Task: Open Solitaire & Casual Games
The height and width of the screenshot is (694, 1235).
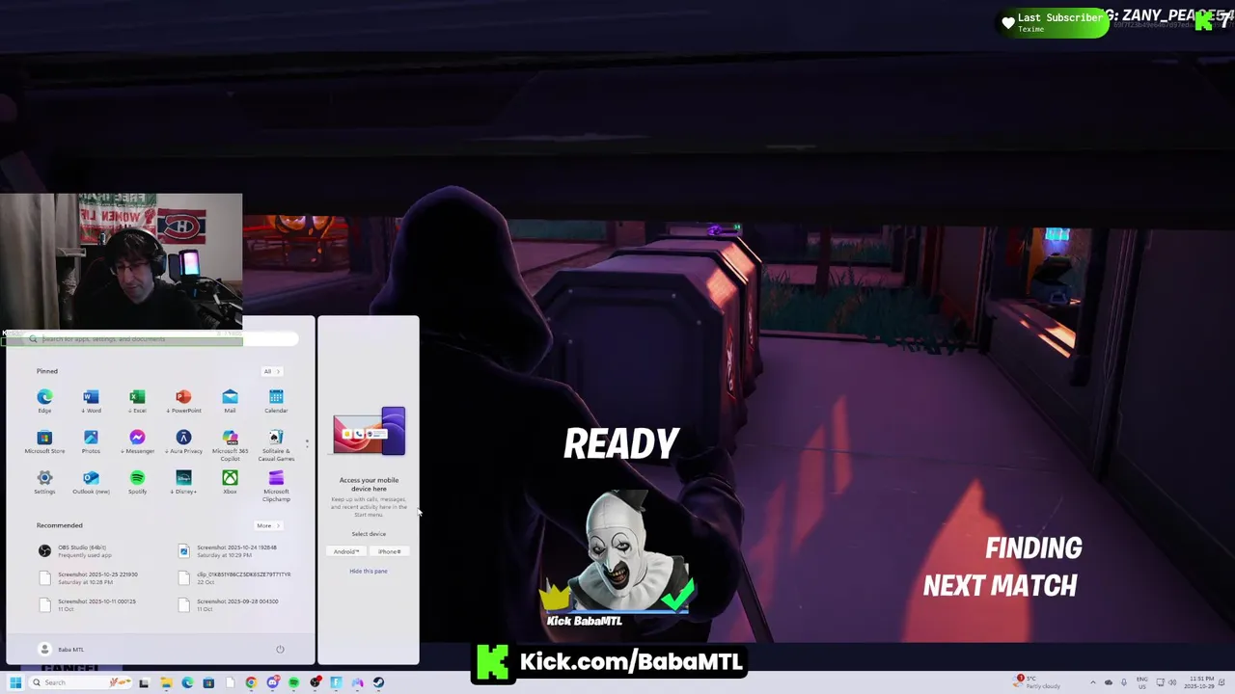Action: pos(276,444)
